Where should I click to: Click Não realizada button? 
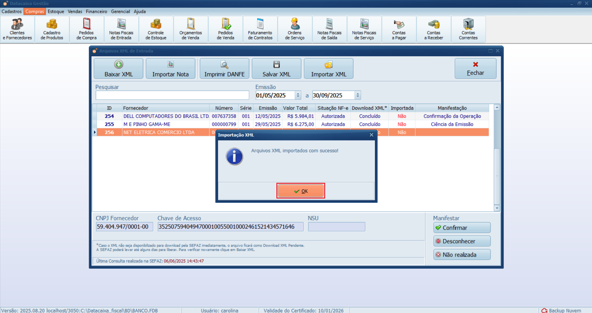click(462, 255)
